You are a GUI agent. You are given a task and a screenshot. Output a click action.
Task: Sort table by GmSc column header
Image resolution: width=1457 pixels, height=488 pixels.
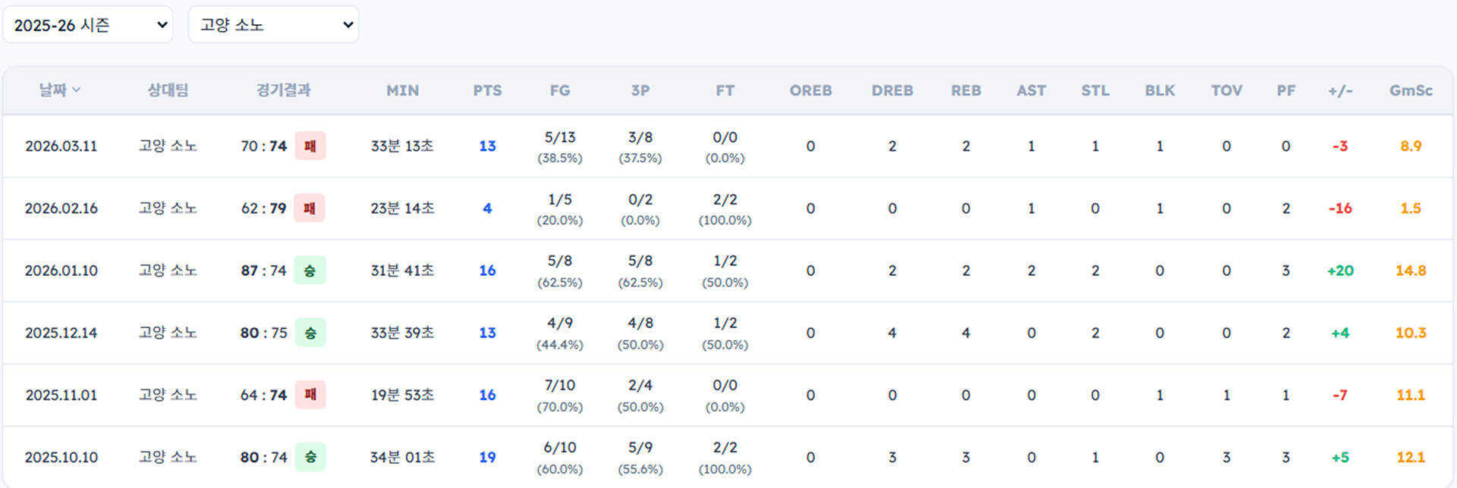click(1411, 90)
